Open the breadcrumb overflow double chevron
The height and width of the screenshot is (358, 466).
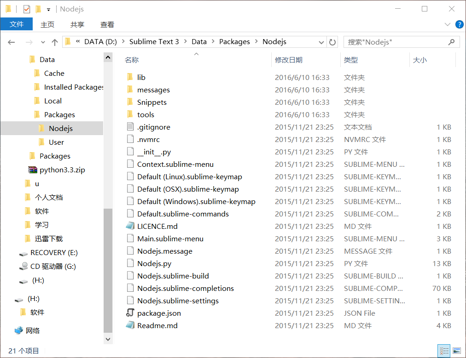click(78, 41)
